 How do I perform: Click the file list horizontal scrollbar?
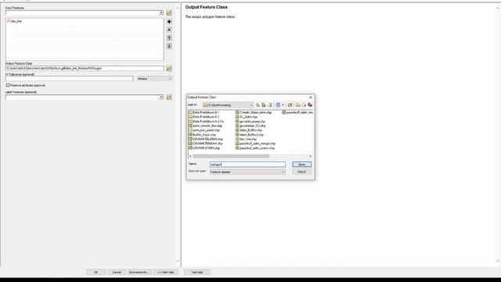231,157
